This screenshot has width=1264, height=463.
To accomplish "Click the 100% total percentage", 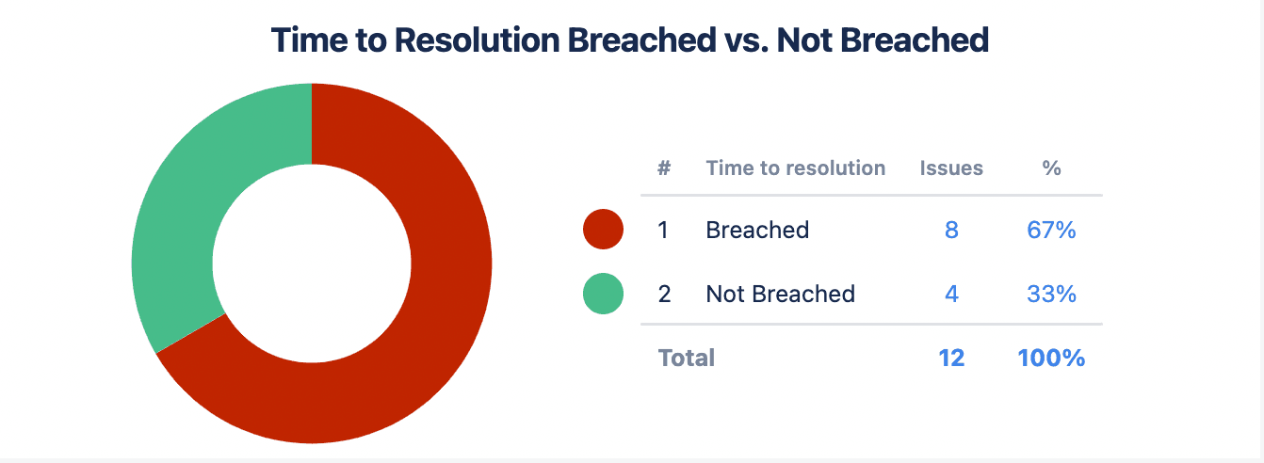I will tap(1051, 358).
